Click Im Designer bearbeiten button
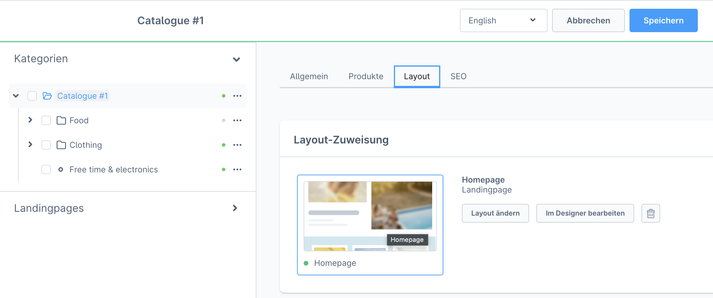Viewport: 713px width, 298px height. [585, 213]
